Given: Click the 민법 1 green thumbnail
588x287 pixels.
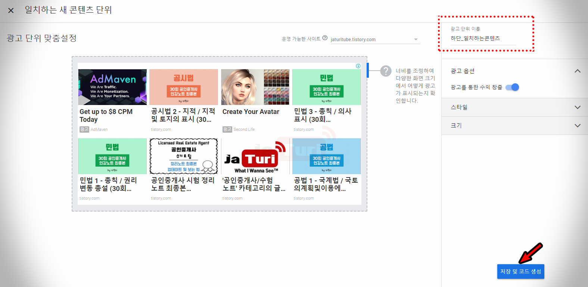Looking at the screenshot, I should [112, 156].
